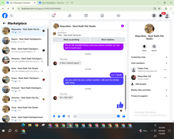174x139 pixels.
Task: Click the chat message thread scrollbar
Action: (125, 92)
